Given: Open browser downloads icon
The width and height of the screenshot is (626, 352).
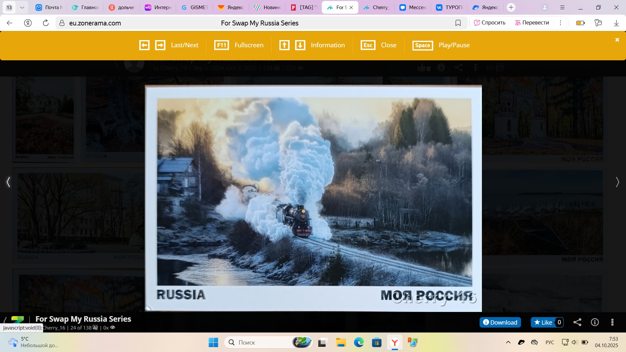Looking at the screenshot, I should pos(616,23).
